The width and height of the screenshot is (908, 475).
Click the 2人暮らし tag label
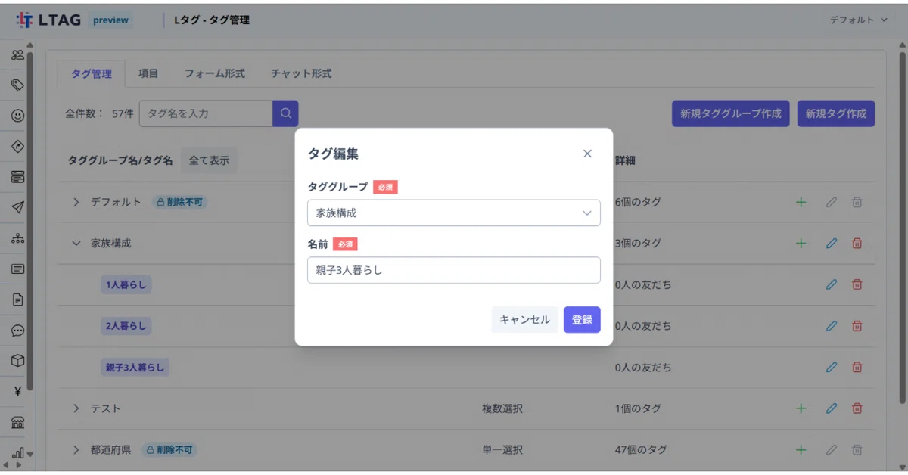pos(126,326)
